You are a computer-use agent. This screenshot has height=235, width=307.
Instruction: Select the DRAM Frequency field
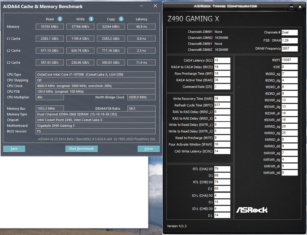coord(290,49)
